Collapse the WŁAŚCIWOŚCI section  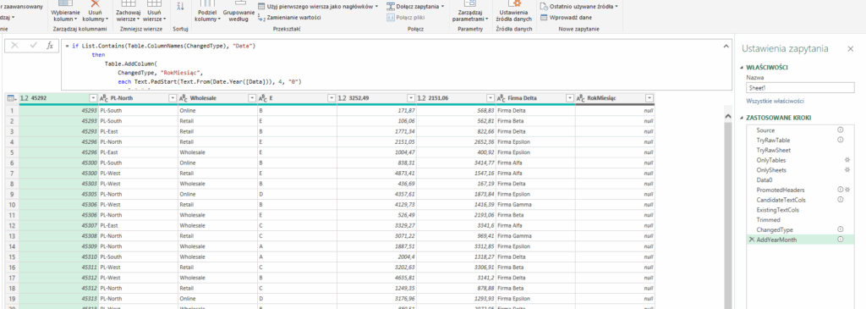742,68
